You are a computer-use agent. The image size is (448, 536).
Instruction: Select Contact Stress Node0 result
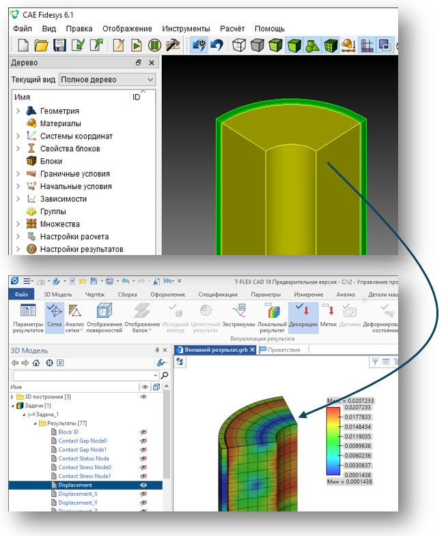[85, 467]
